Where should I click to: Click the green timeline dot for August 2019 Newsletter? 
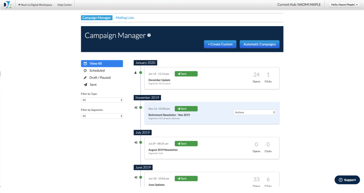pos(141,143)
